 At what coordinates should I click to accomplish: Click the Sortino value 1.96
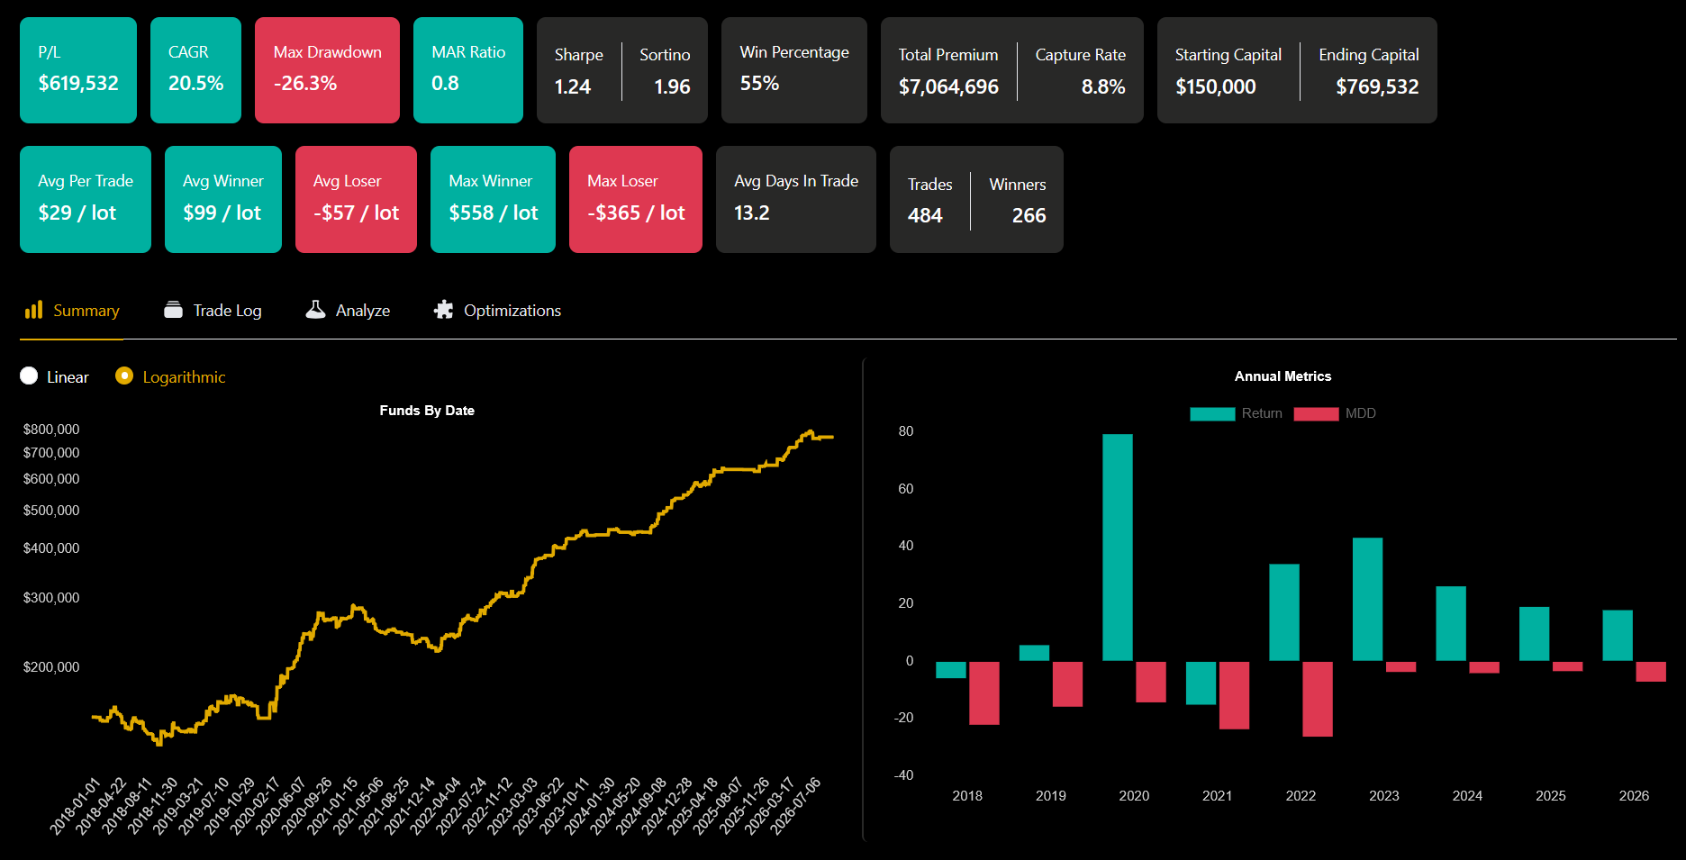click(x=672, y=87)
